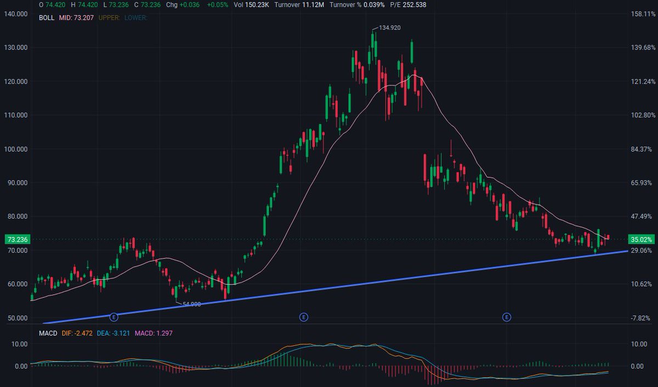Click the leftmost earnings E marker
This screenshot has width=658, height=387.
114,317
